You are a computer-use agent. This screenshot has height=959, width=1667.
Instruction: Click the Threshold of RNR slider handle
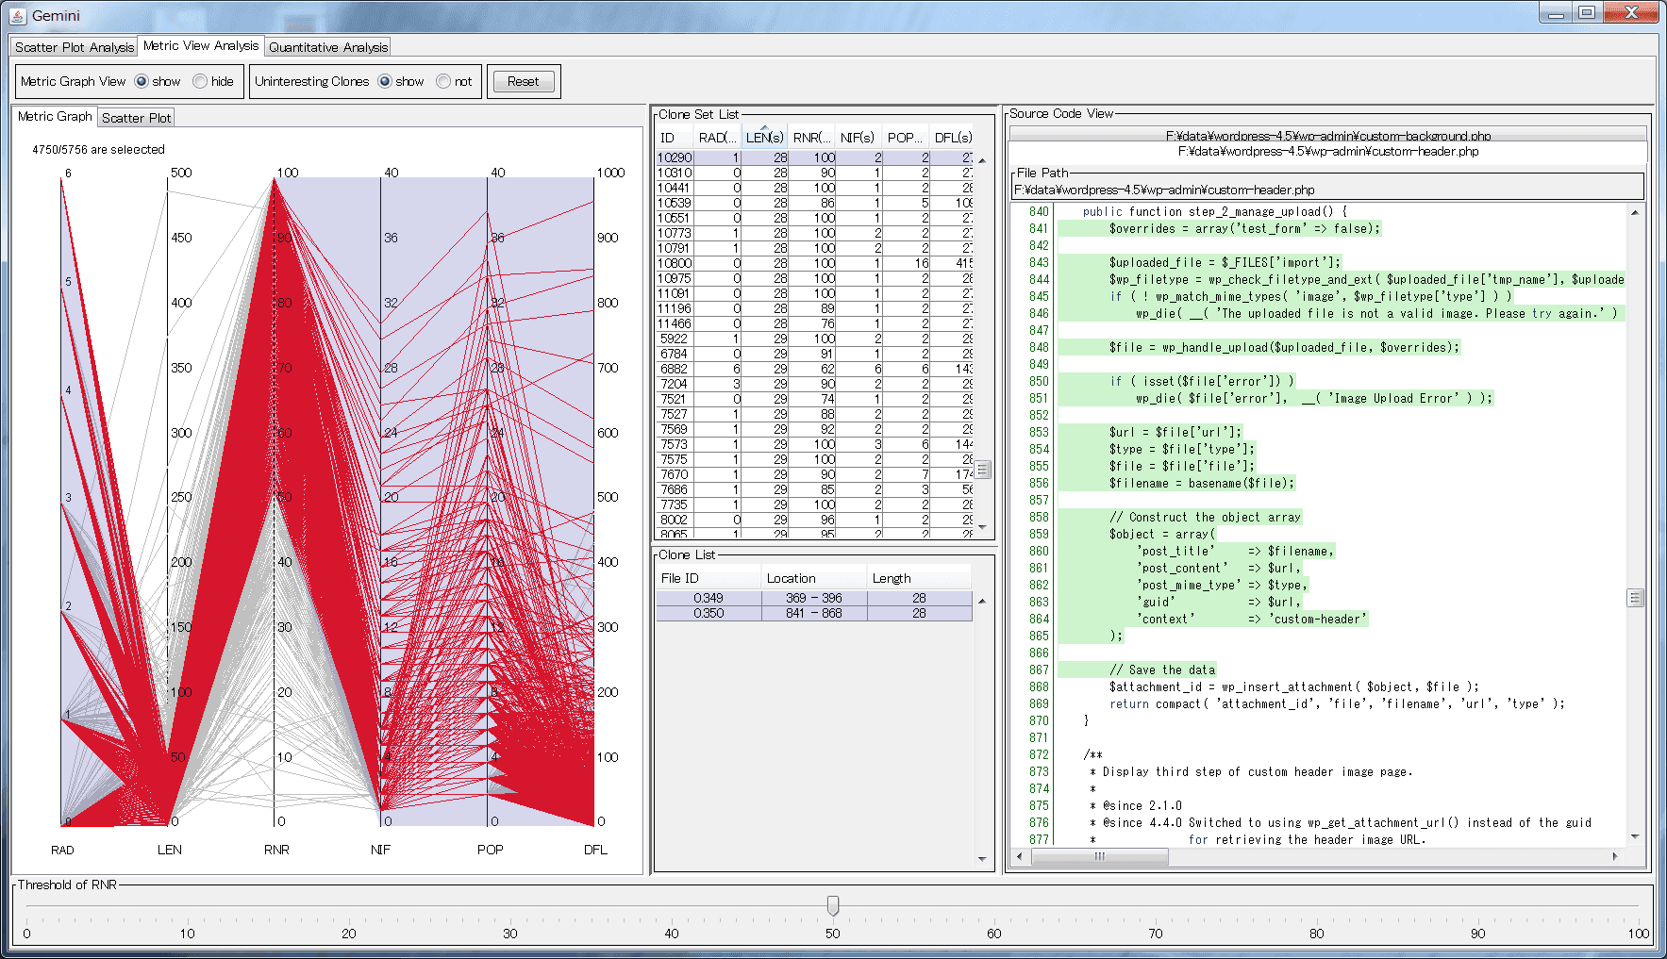(833, 905)
